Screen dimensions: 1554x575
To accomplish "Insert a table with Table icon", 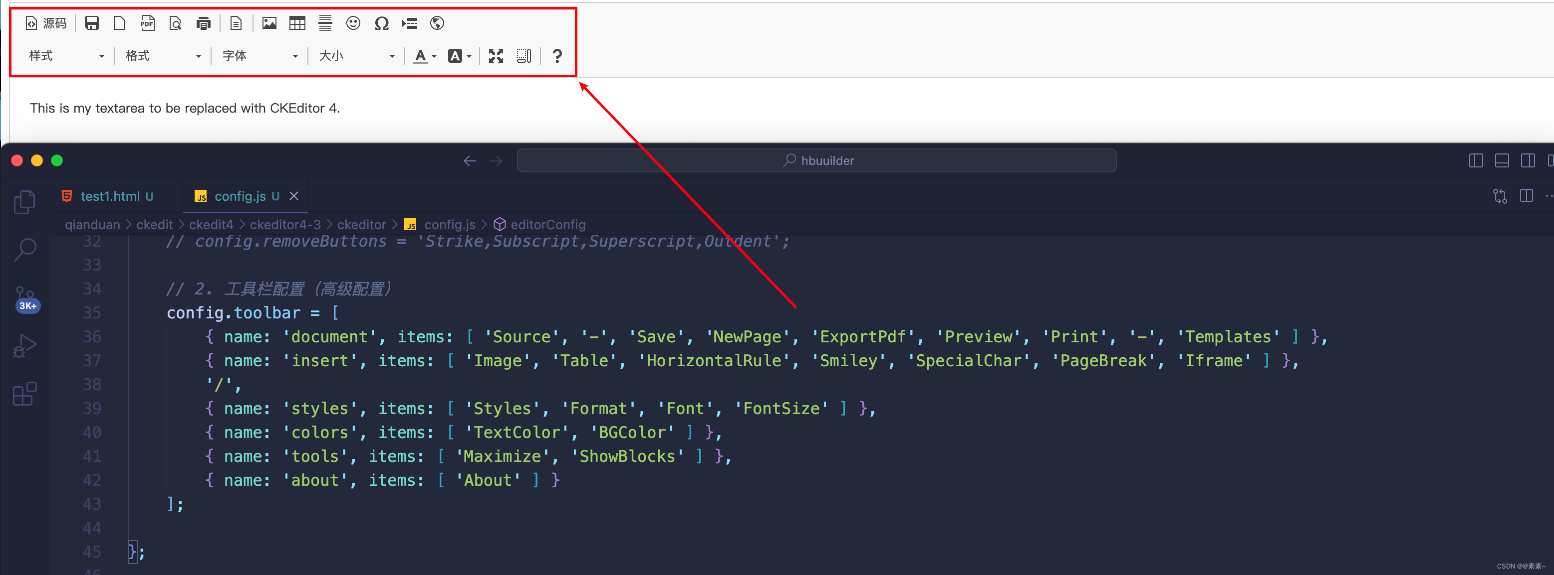I will (x=297, y=23).
